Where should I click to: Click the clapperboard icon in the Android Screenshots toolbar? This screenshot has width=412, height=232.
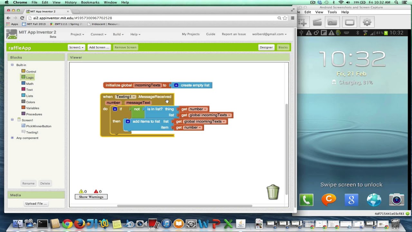[x=317, y=22]
